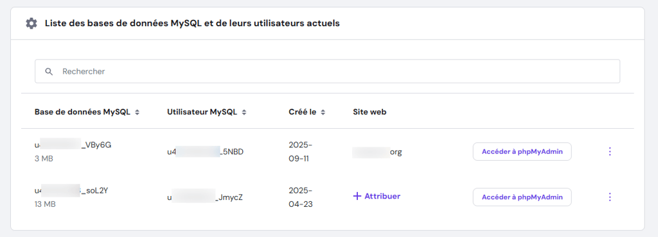Open the three-dot menu for _soL2Y database

pyautogui.click(x=610, y=197)
